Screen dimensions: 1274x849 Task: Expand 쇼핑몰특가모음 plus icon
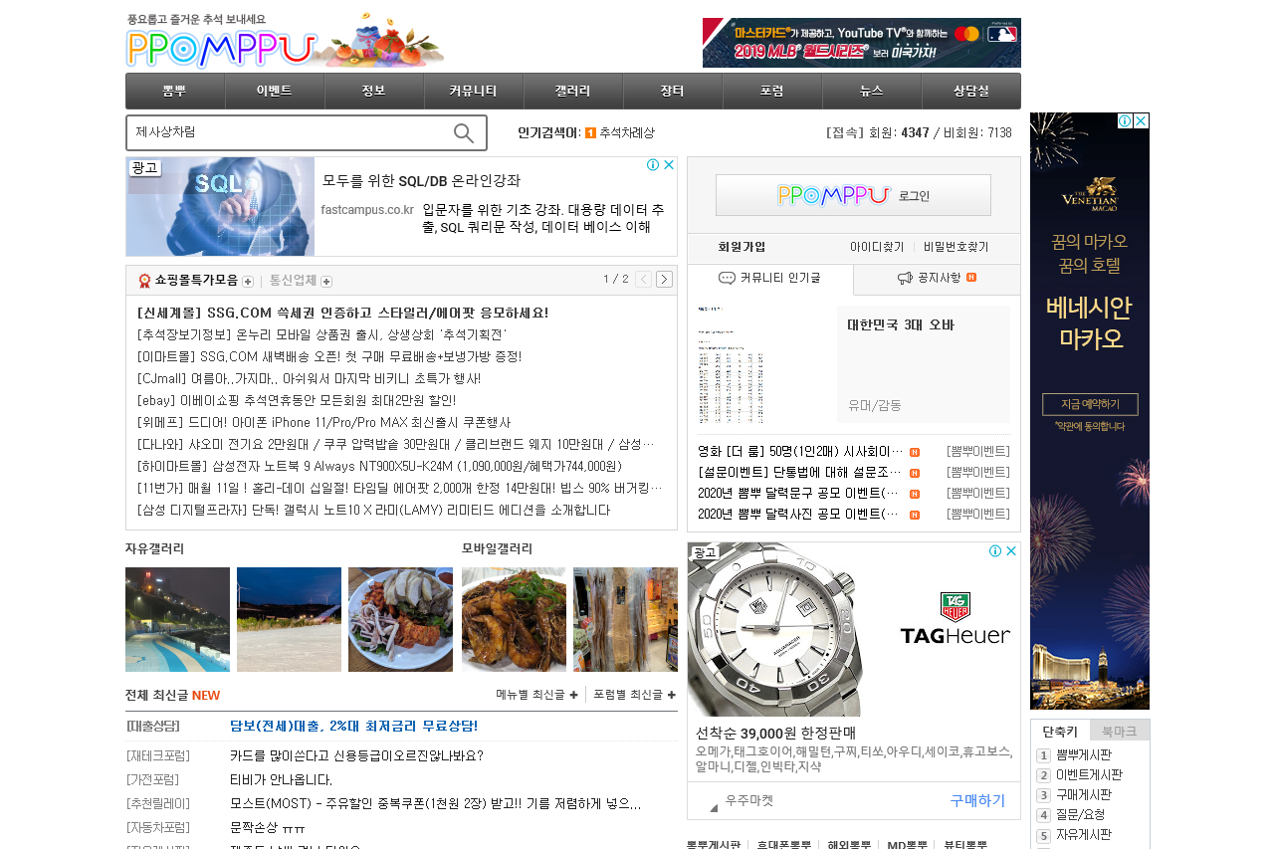pyautogui.click(x=248, y=282)
